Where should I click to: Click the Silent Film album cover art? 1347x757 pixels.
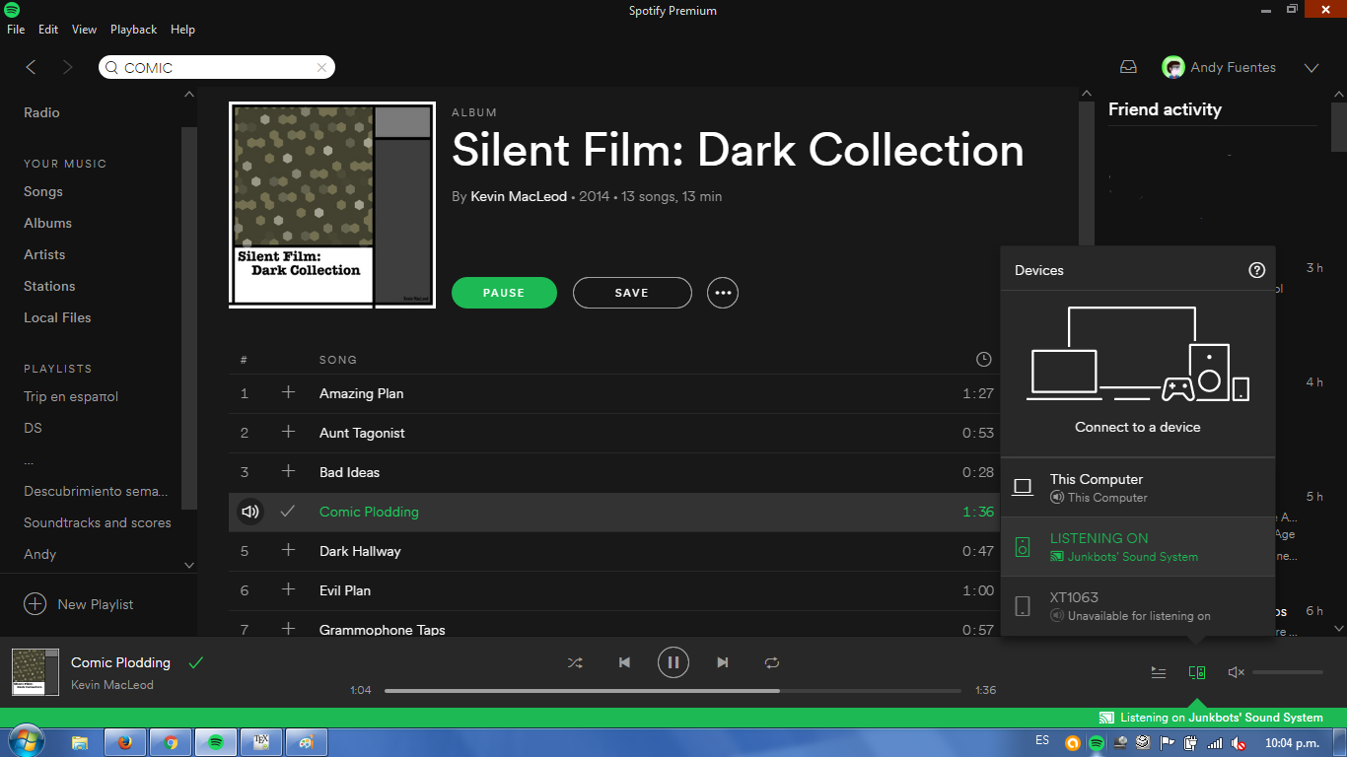332,206
